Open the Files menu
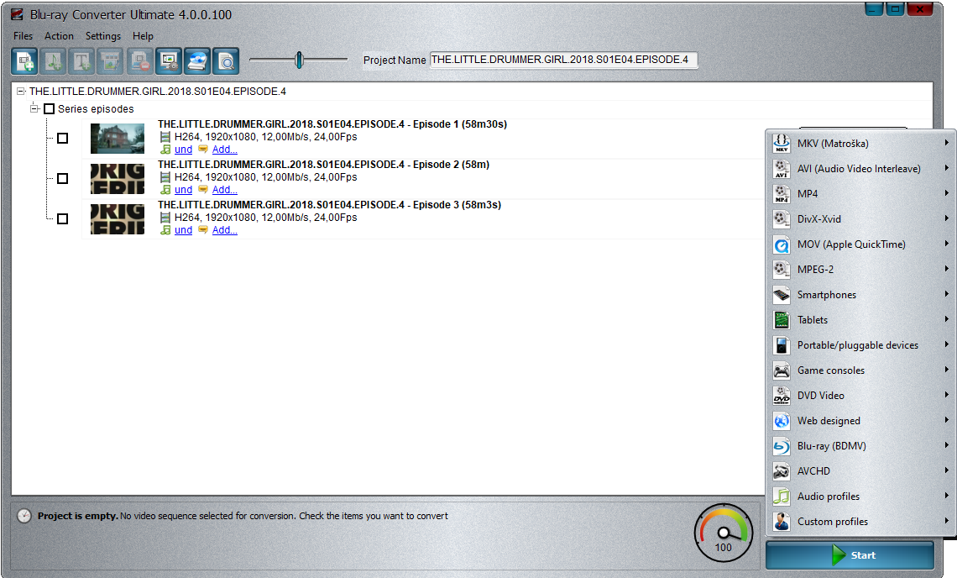 click(24, 36)
